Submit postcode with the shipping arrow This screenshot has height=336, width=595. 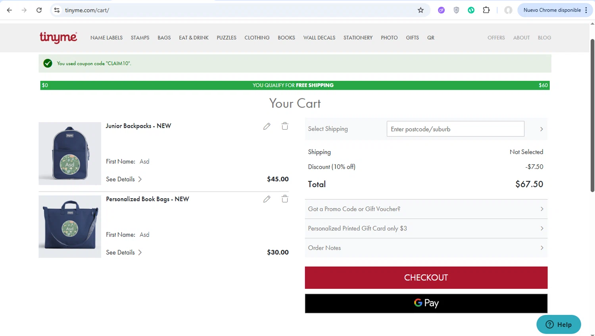coord(541,129)
